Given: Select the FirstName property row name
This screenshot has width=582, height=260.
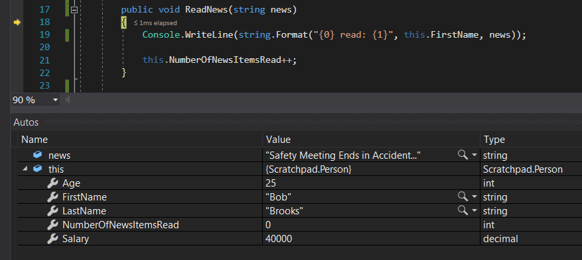Looking at the screenshot, I should click(84, 197).
